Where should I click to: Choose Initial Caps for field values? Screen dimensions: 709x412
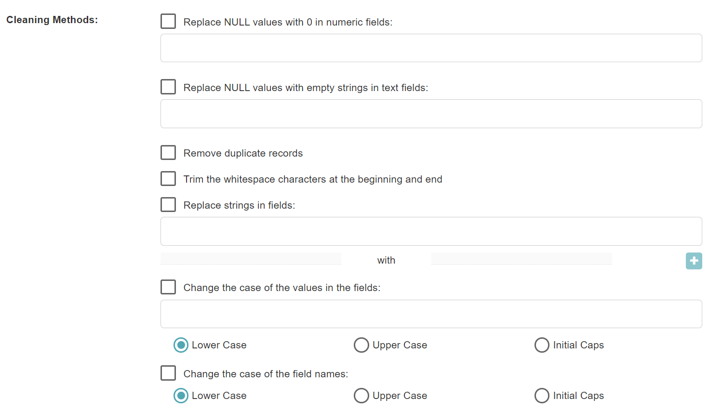pyautogui.click(x=542, y=345)
